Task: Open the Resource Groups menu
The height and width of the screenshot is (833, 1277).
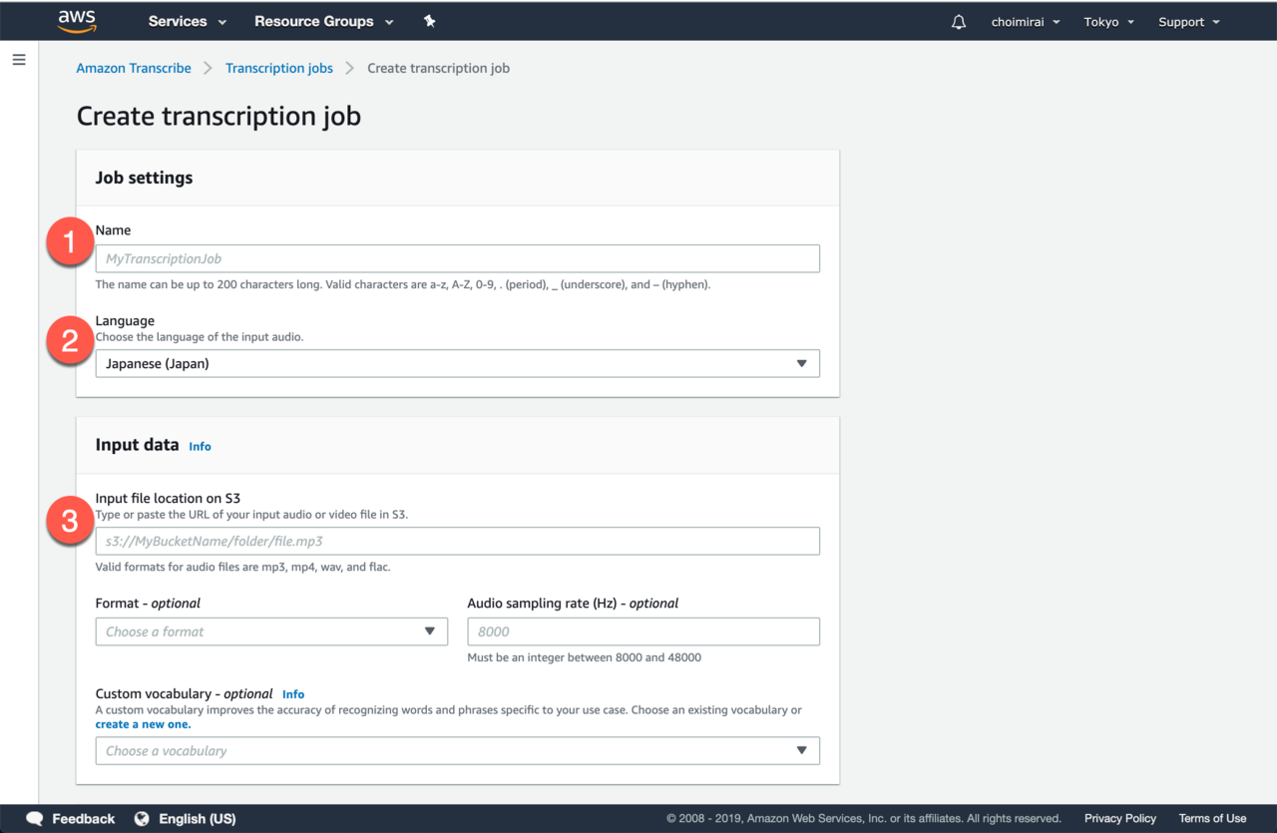Action: tap(323, 21)
